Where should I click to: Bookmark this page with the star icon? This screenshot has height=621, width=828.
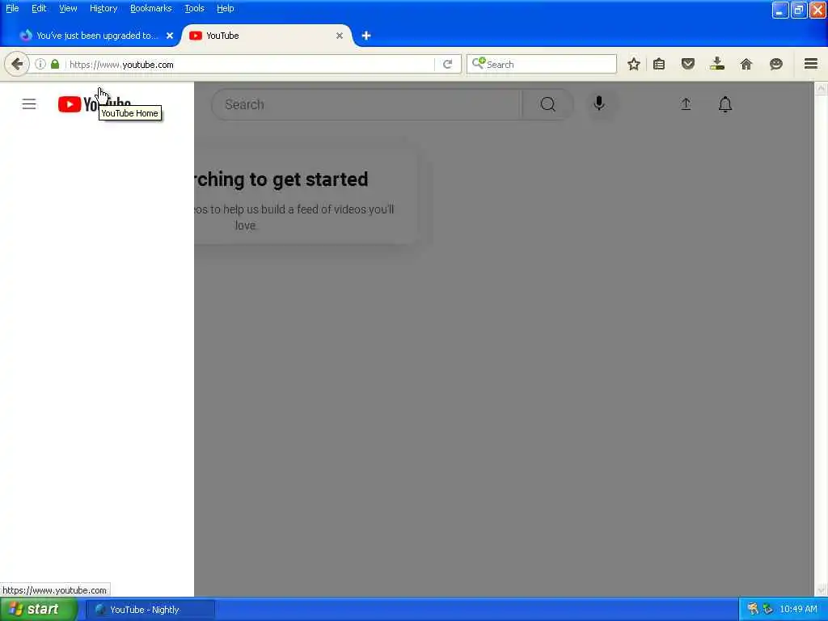(634, 64)
